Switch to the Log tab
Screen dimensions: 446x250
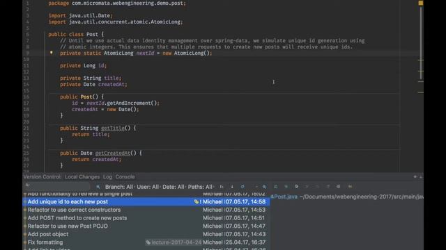click(107, 177)
